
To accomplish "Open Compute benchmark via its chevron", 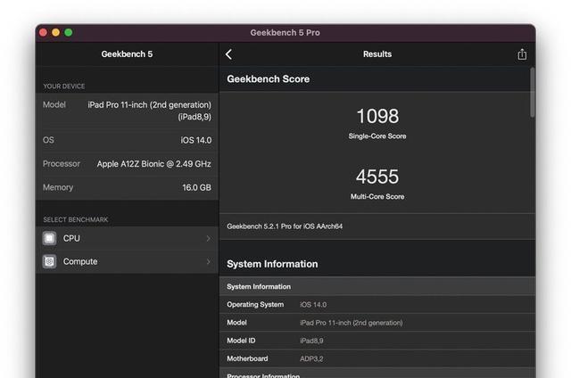I will coord(208,261).
